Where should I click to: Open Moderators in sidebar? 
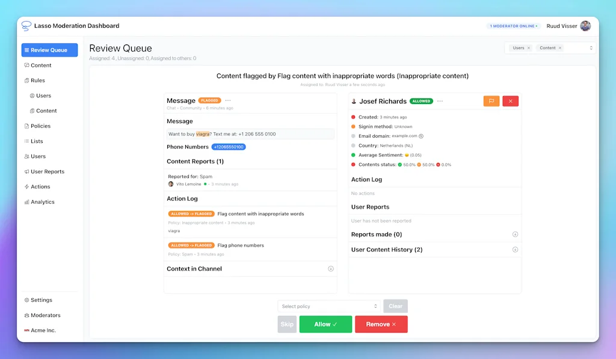coord(43,315)
